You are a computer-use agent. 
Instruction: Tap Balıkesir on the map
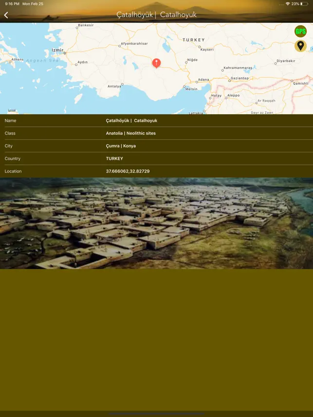pyautogui.click(x=86, y=25)
